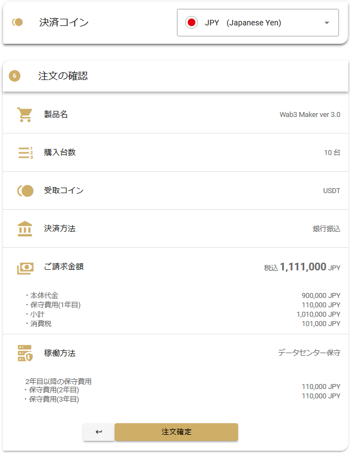Click the bank icon beside 決済方法
Viewport: 350px width, 453px height.
coord(25,229)
